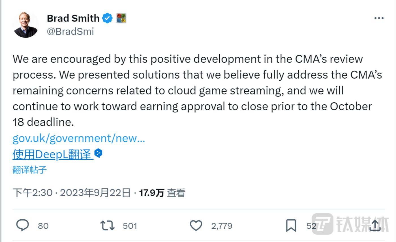Click the DeepL logo icon

click(98, 154)
